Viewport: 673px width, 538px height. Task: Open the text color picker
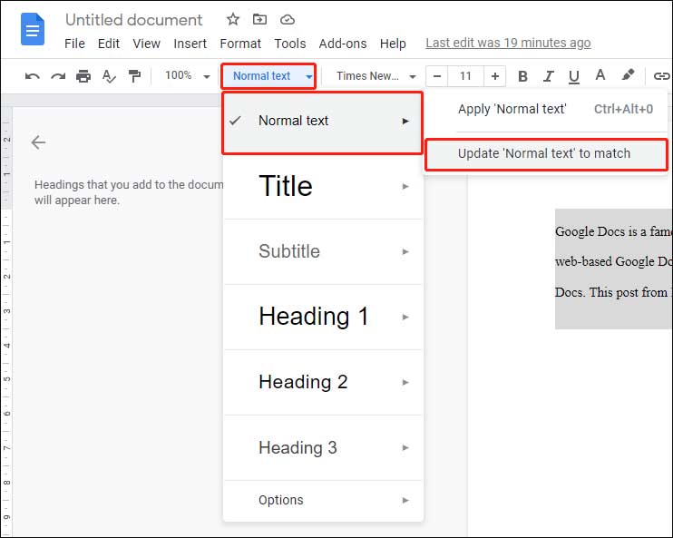pos(600,75)
